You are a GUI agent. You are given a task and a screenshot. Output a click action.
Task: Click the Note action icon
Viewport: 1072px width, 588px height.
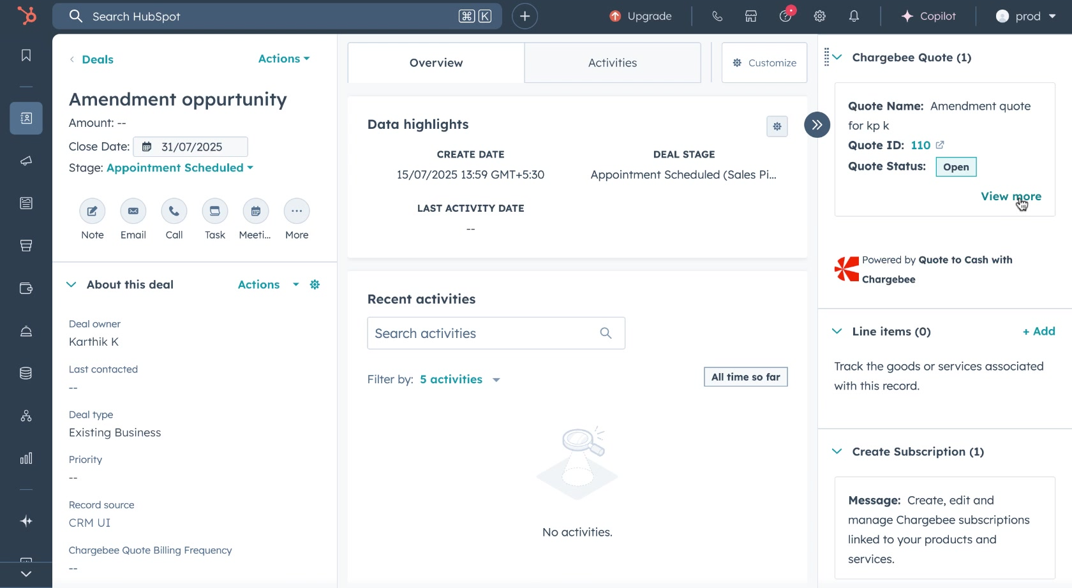tap(92, 211)
